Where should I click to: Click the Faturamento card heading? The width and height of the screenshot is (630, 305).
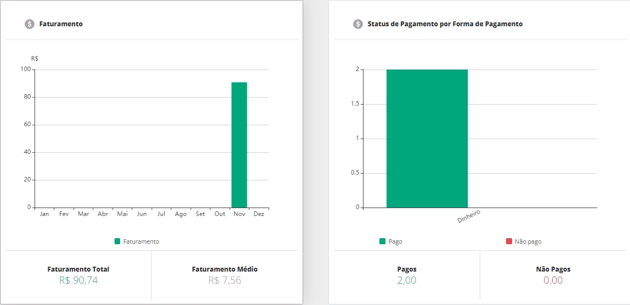pos(61,24)
